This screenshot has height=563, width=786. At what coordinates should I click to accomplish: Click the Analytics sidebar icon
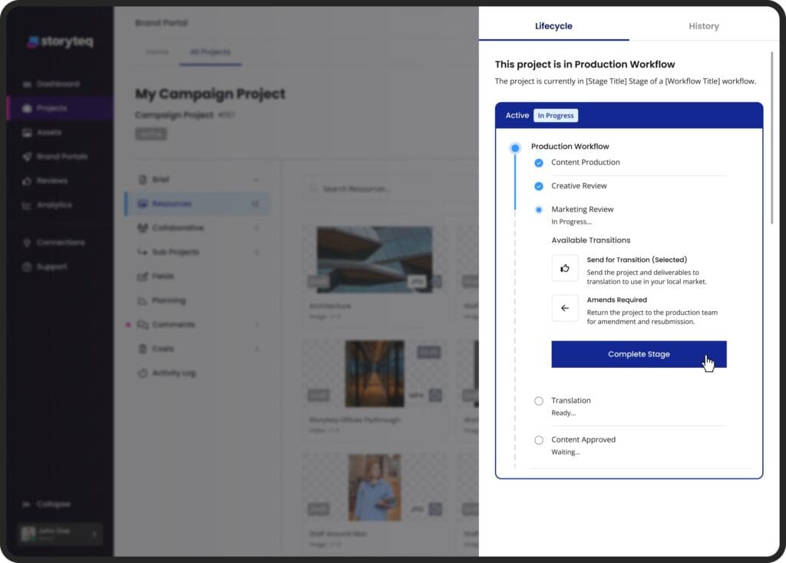[27, 205]
